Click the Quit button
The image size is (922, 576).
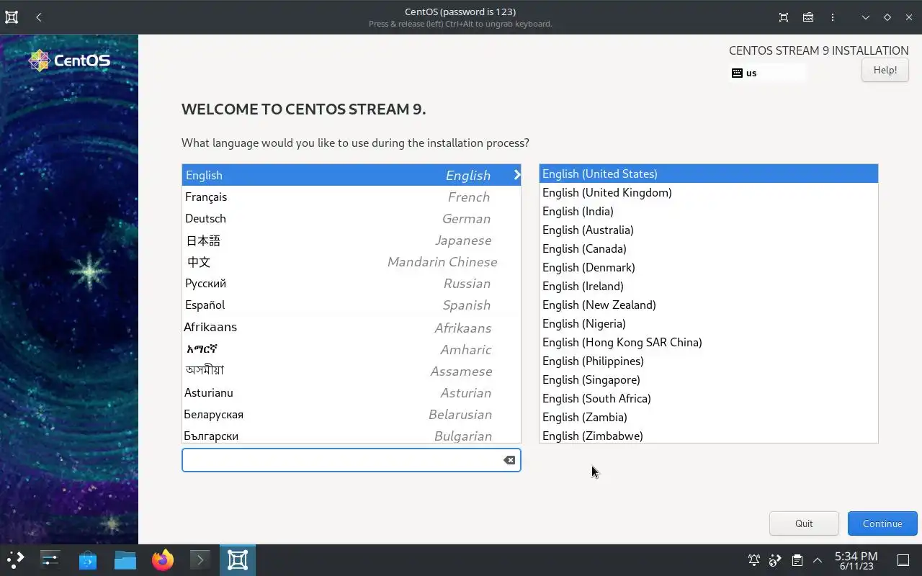tap(804, 523)
